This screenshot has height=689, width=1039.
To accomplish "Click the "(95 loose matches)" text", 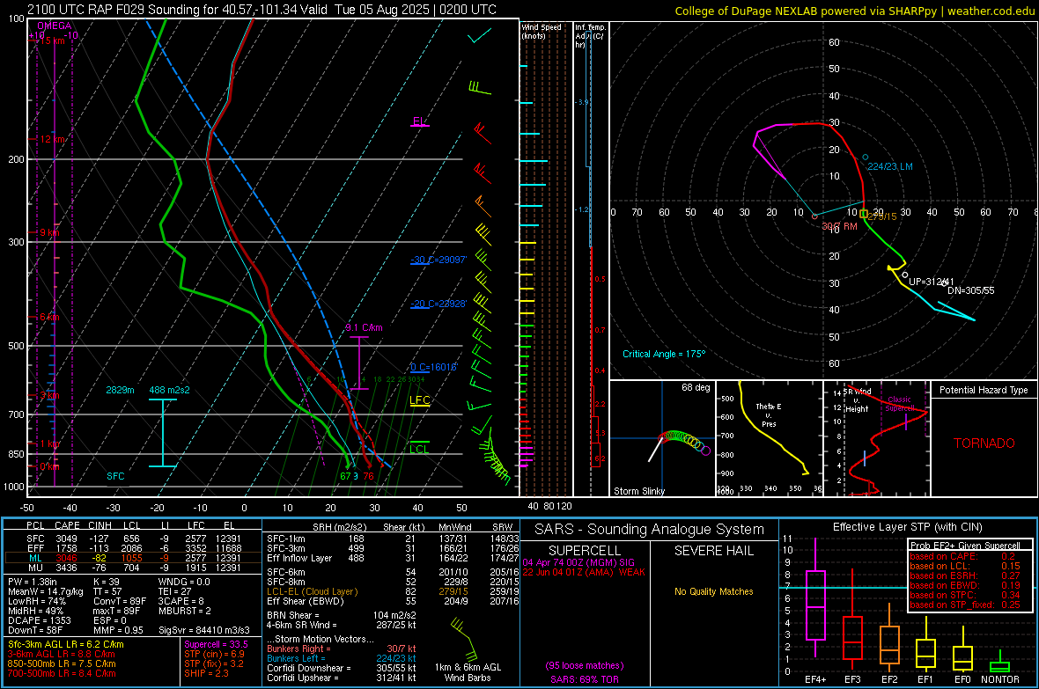I will tap(585, 665).
